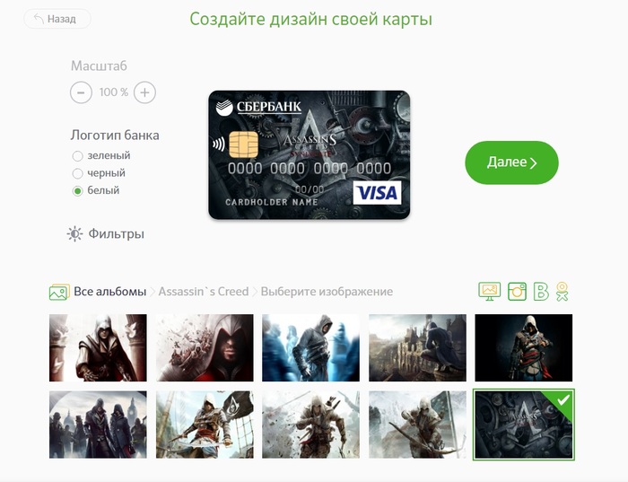Pick Altair blue crowd thumbnail
Screen dimensions: 628x482
(x=310, y=347)
